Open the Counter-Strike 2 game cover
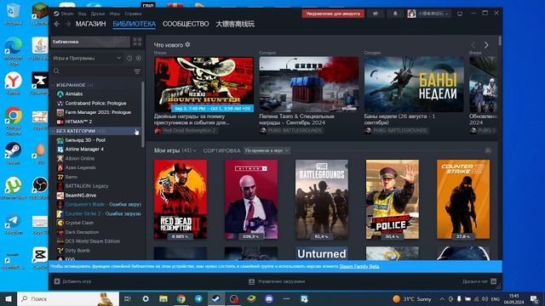 463,200
